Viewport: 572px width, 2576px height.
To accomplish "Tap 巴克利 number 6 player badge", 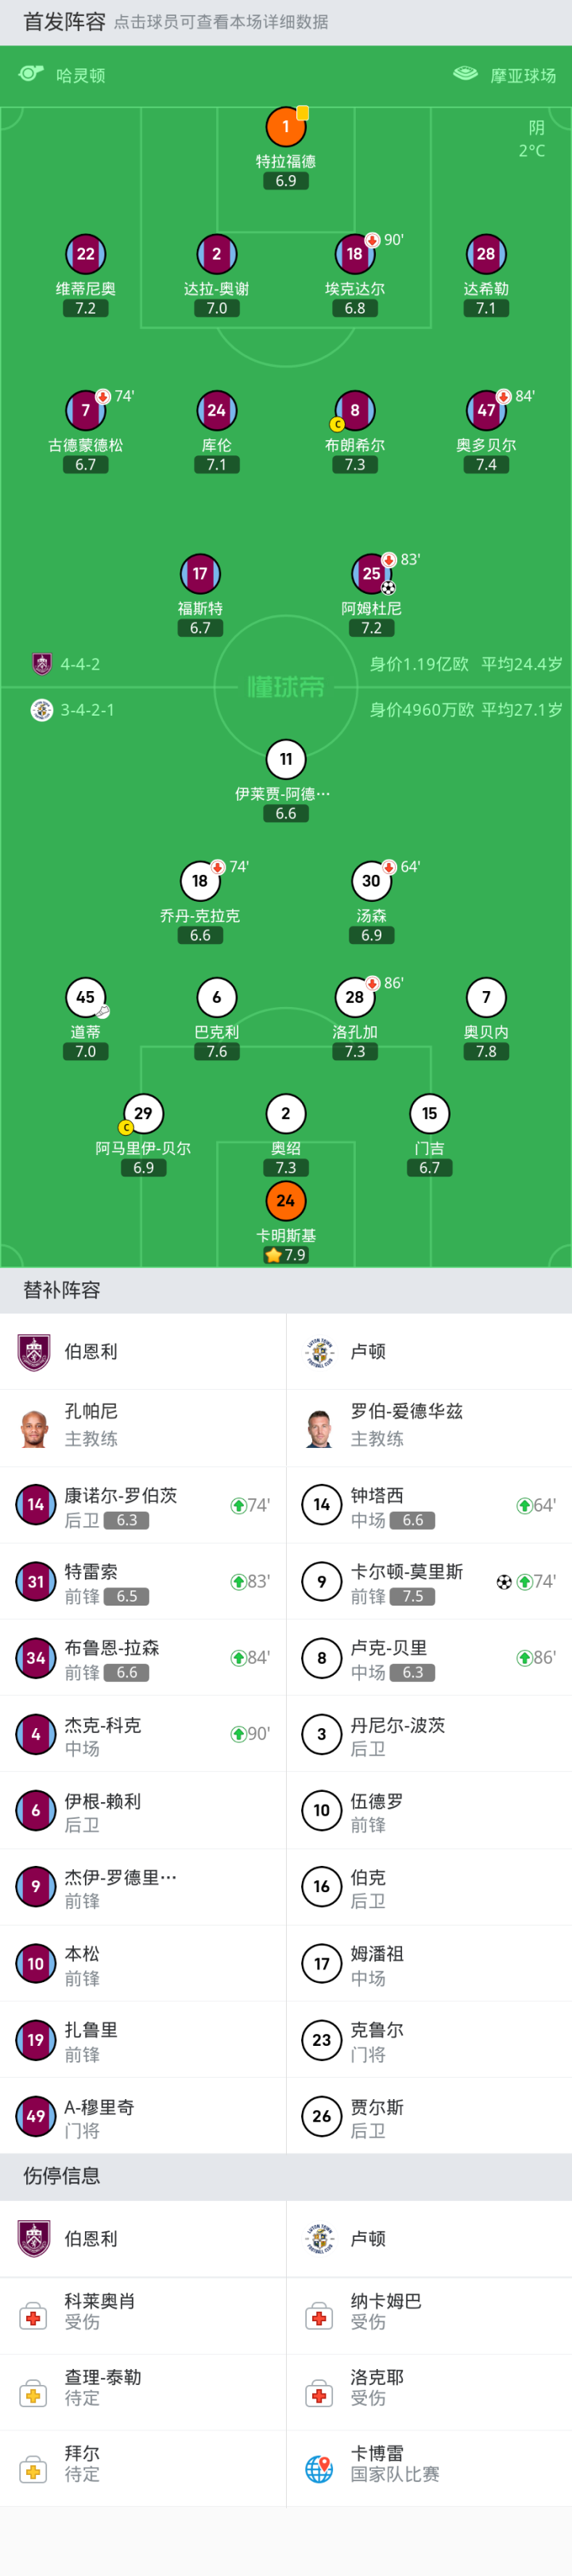I will pos(217,997).
